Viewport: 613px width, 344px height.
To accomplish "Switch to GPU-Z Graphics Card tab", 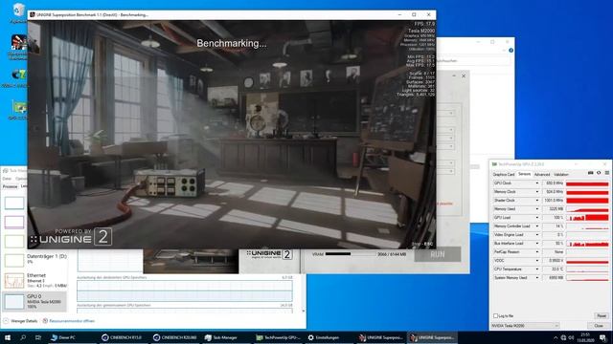I will [x=504, y=174].
